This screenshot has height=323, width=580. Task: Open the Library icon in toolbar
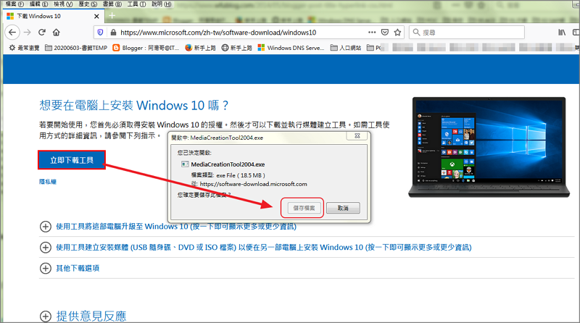click(562, 33)
